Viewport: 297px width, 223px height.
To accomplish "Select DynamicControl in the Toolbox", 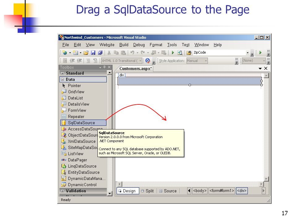I will (83, 185).
